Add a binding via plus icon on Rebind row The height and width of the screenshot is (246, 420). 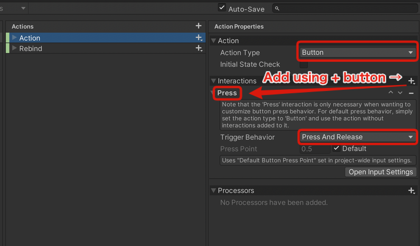point(199,48)
